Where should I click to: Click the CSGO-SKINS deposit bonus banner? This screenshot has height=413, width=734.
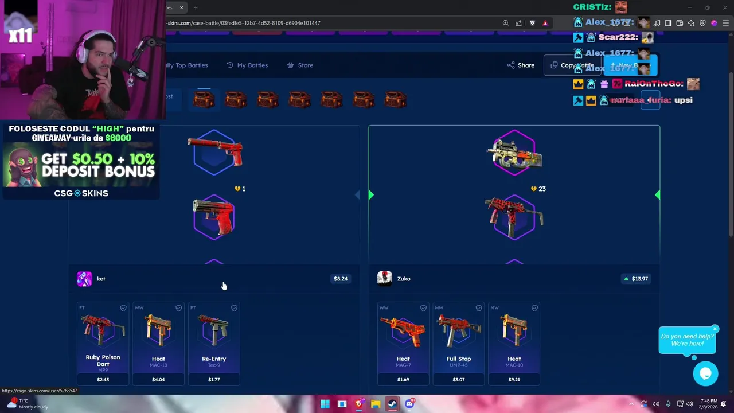point(81,161)
